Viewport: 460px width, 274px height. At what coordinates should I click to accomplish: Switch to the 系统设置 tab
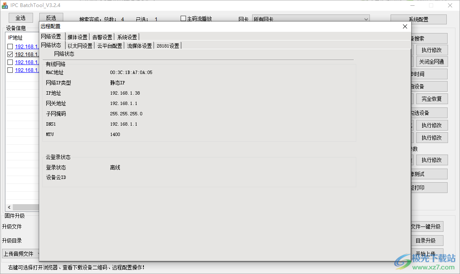126,36
